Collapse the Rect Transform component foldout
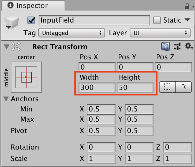 click(x=6, y=47)
